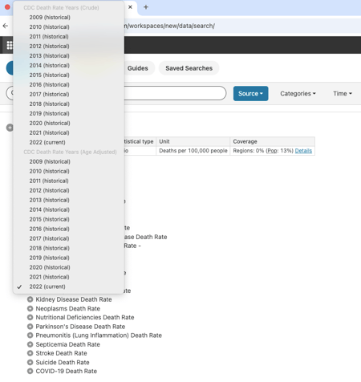Click Neoplasms Death Rate text
The image size is (361, 382).
click(x=68, y=308)
